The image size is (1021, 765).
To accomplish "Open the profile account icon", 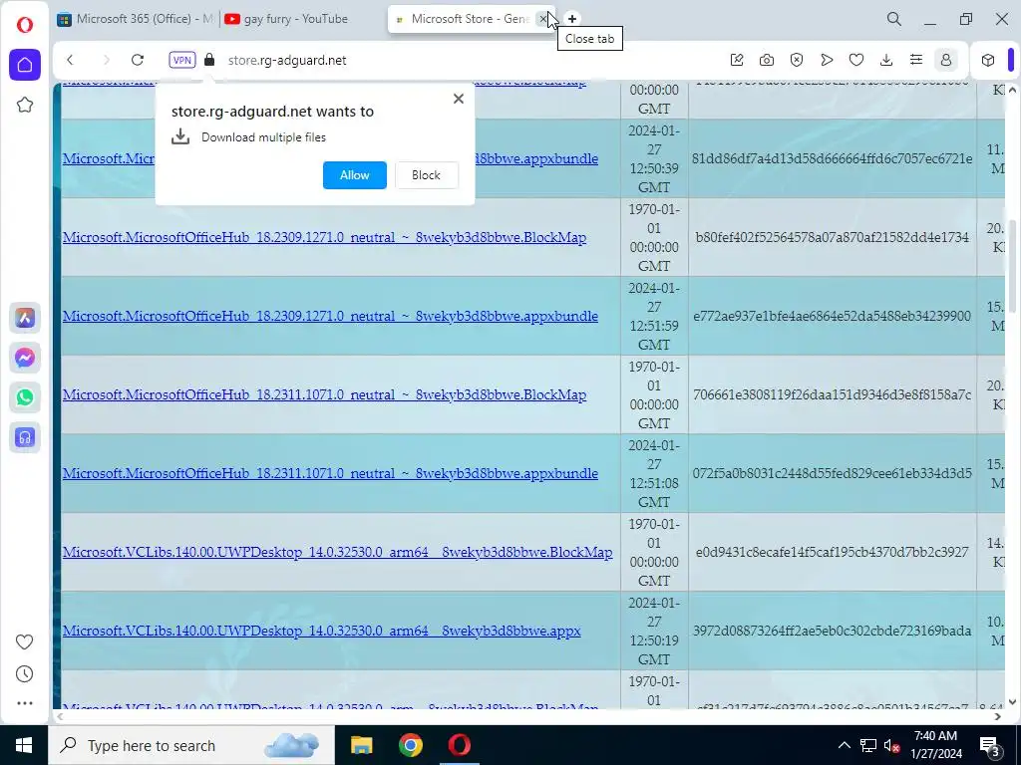I will pos(946,60).
